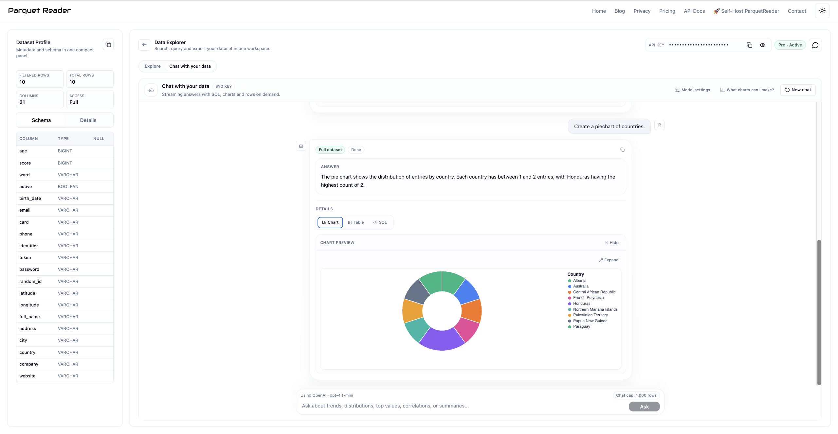
Task: Click the back arrow next to Data Explorer
Action: [x=144, y=45]
